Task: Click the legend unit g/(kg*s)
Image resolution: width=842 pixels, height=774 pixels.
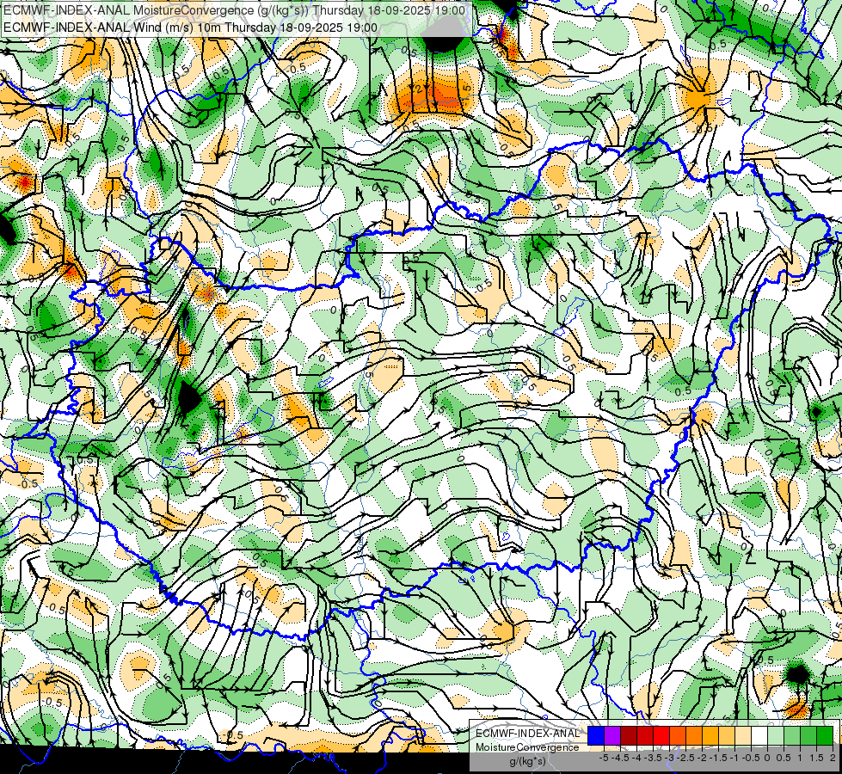Action: 527,762
